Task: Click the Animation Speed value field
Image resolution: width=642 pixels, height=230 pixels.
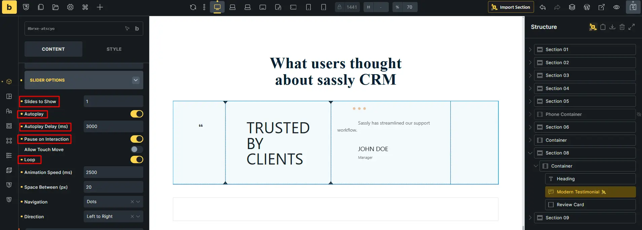Action: [x=113, y=172]
